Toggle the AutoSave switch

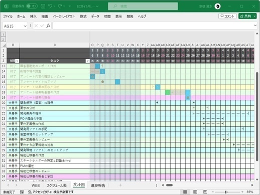point(32,6)
